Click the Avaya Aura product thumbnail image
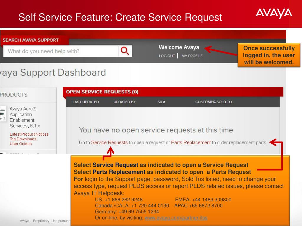This screenshot has width=302, height=226. coord(3,114)
